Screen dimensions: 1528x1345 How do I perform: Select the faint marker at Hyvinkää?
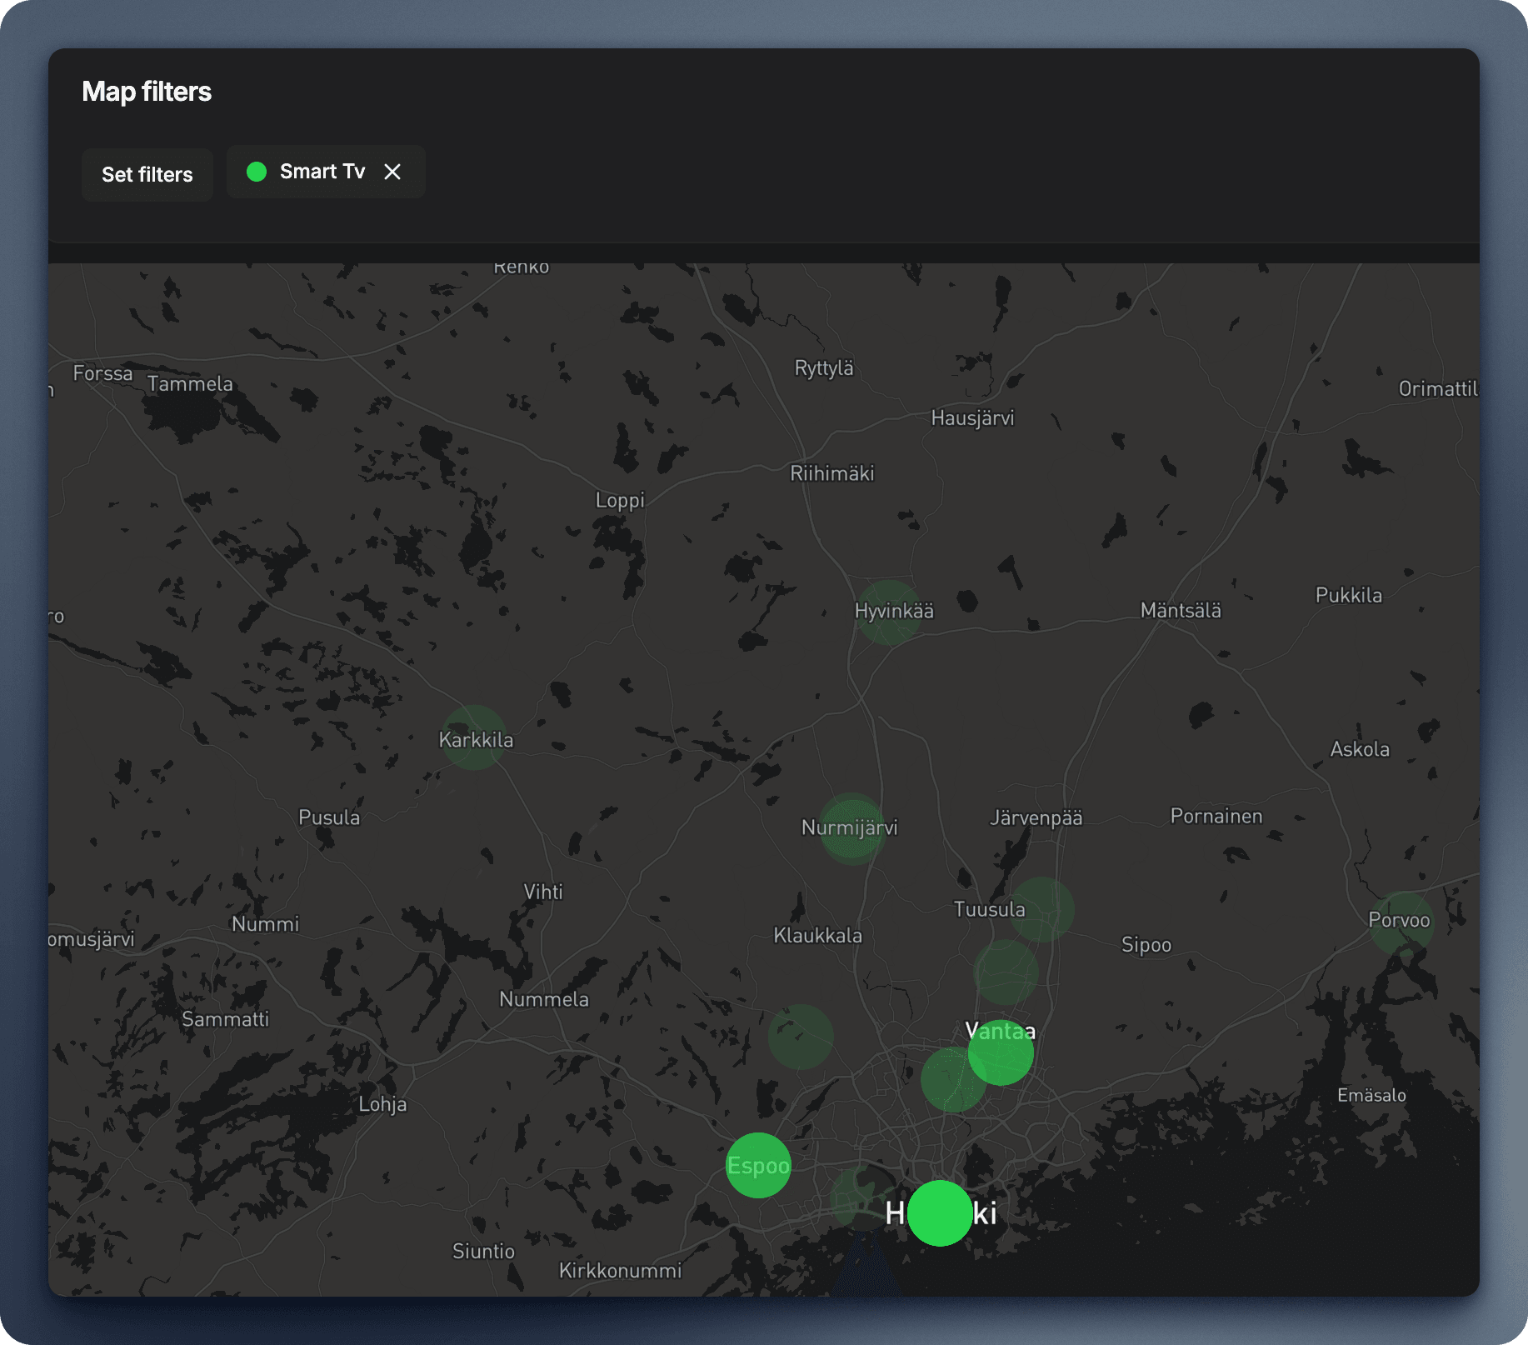pos(889,612)
